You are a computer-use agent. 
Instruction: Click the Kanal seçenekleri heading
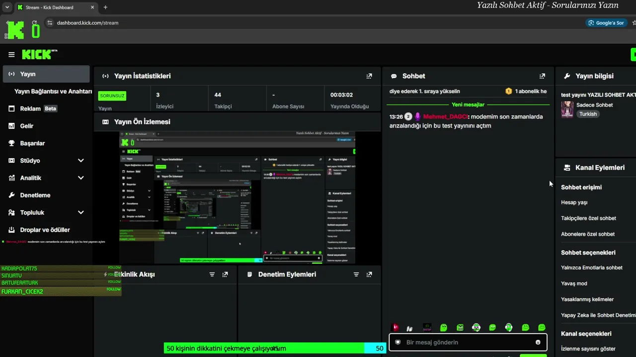pos(586,334)
